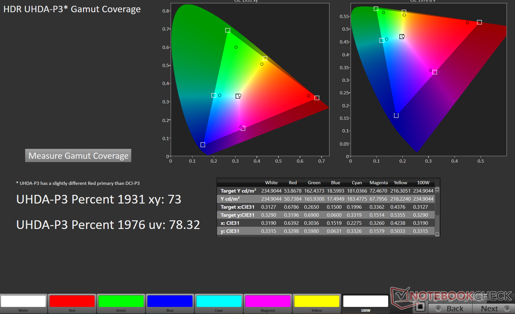The image size is (515, 314).
Task: Select the Yellow color patch
Action: (x=317, y=302)
